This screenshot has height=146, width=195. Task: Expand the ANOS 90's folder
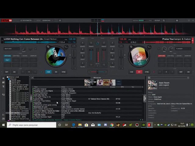9,83
